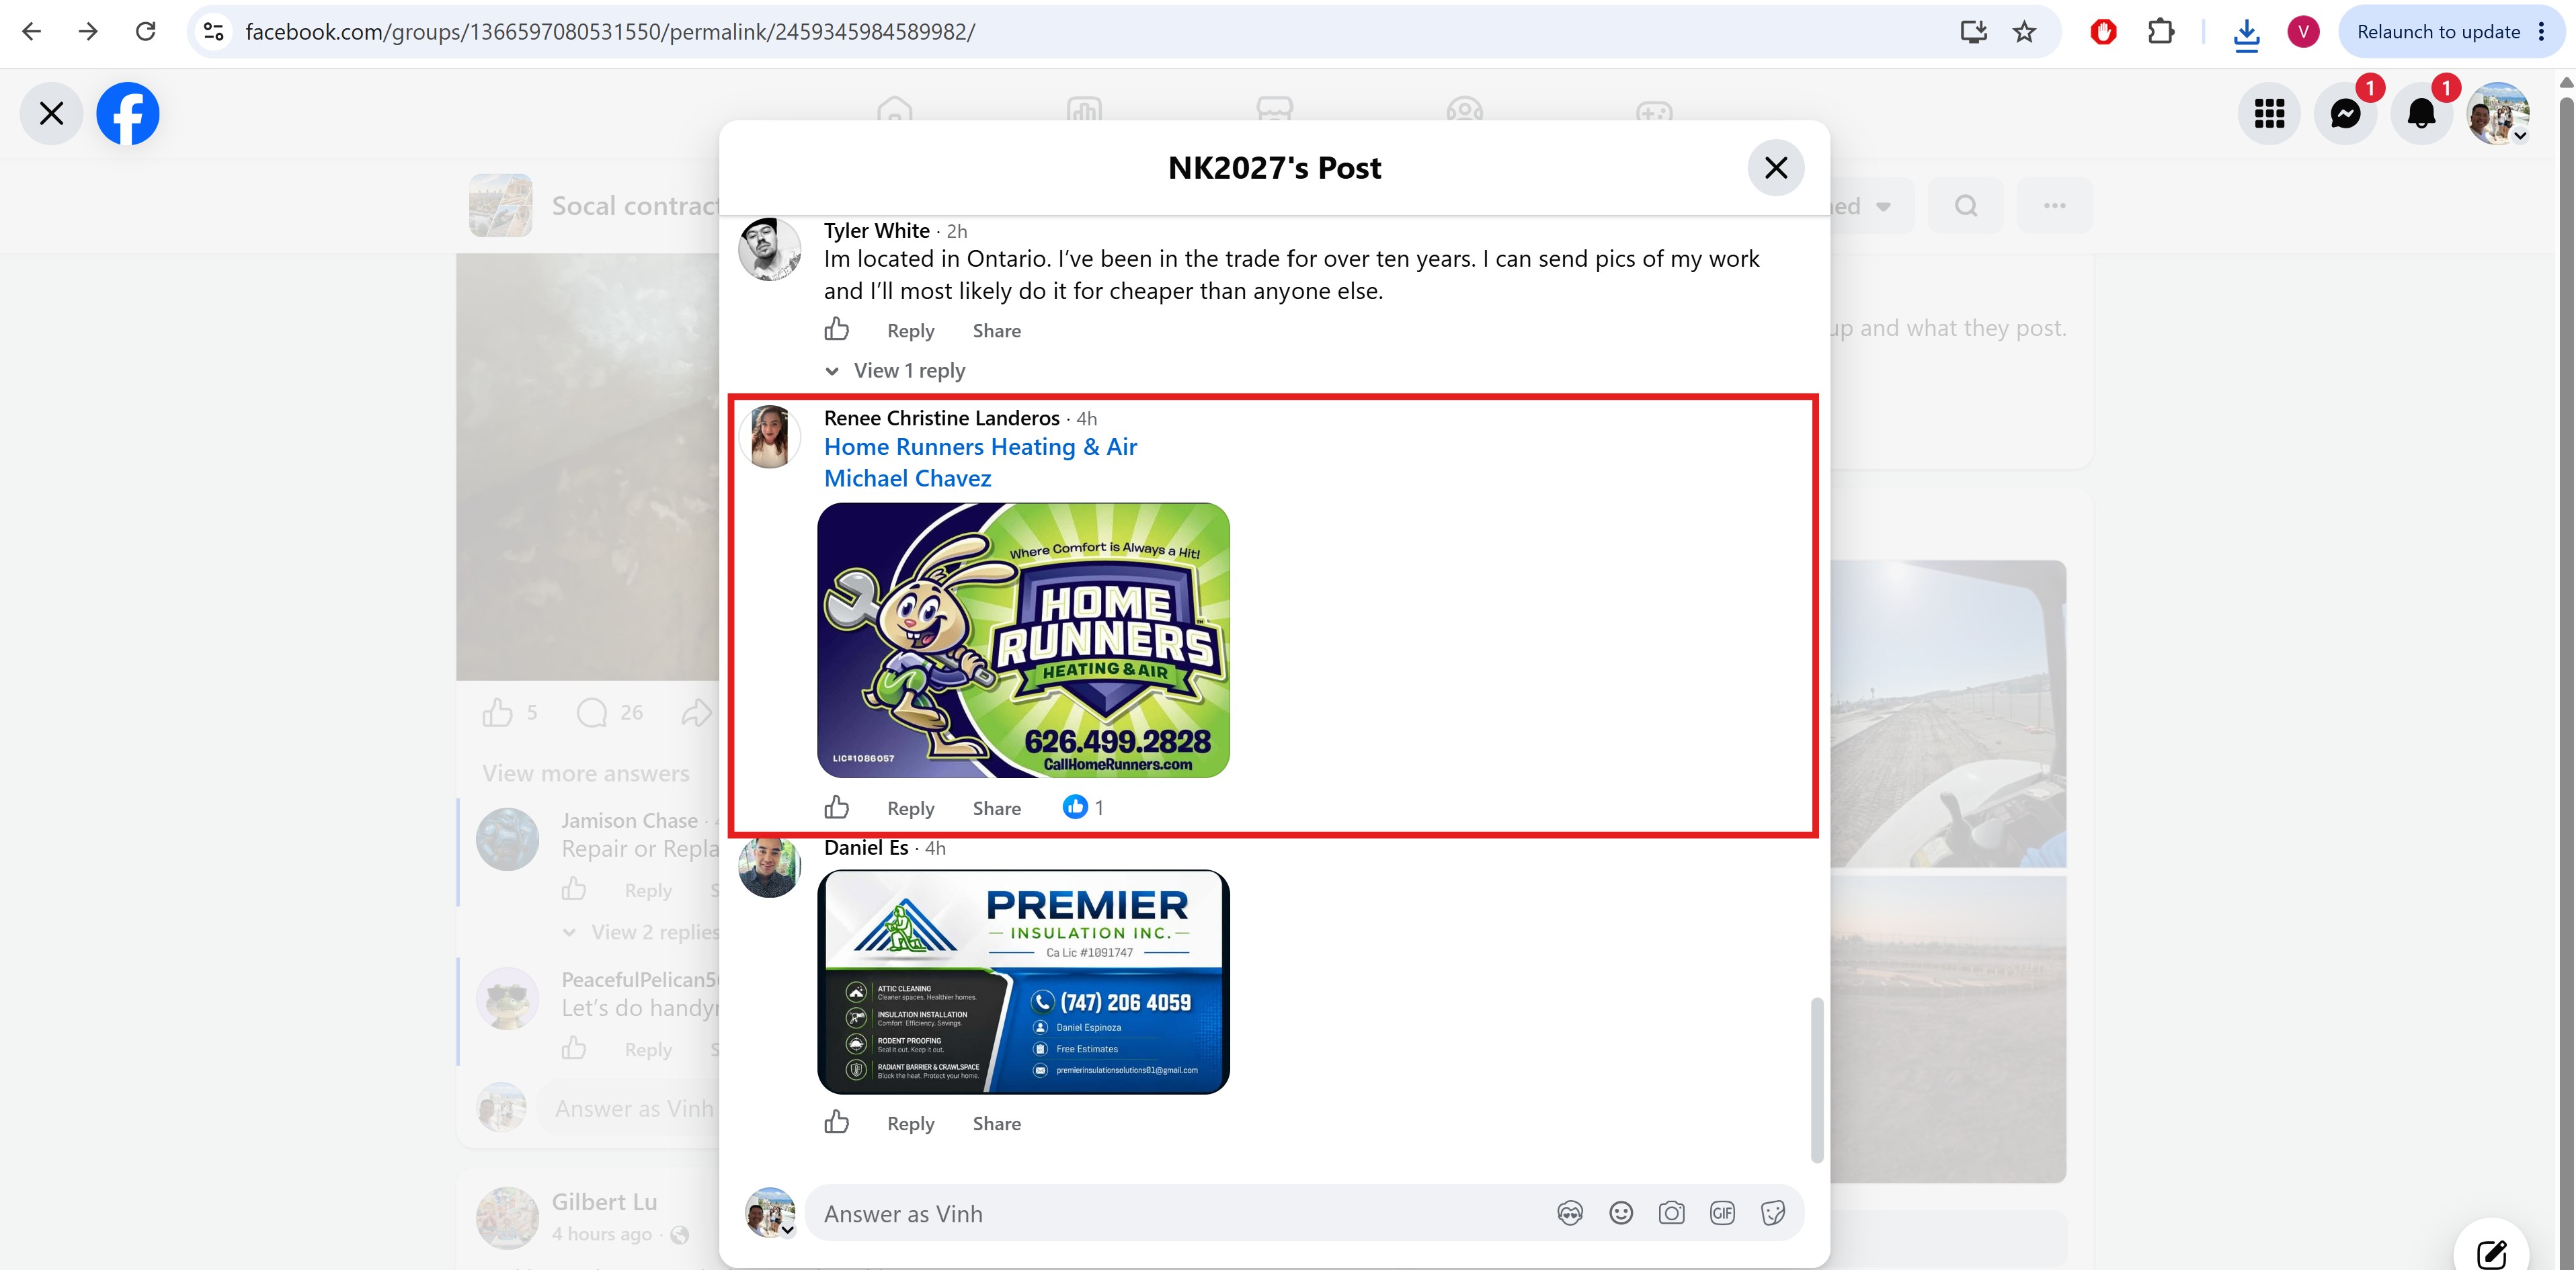This screenshot has width=2576, height=1270.
Task: Open Chrome's three-dot menu
Action: click(x=2541, y=32)
